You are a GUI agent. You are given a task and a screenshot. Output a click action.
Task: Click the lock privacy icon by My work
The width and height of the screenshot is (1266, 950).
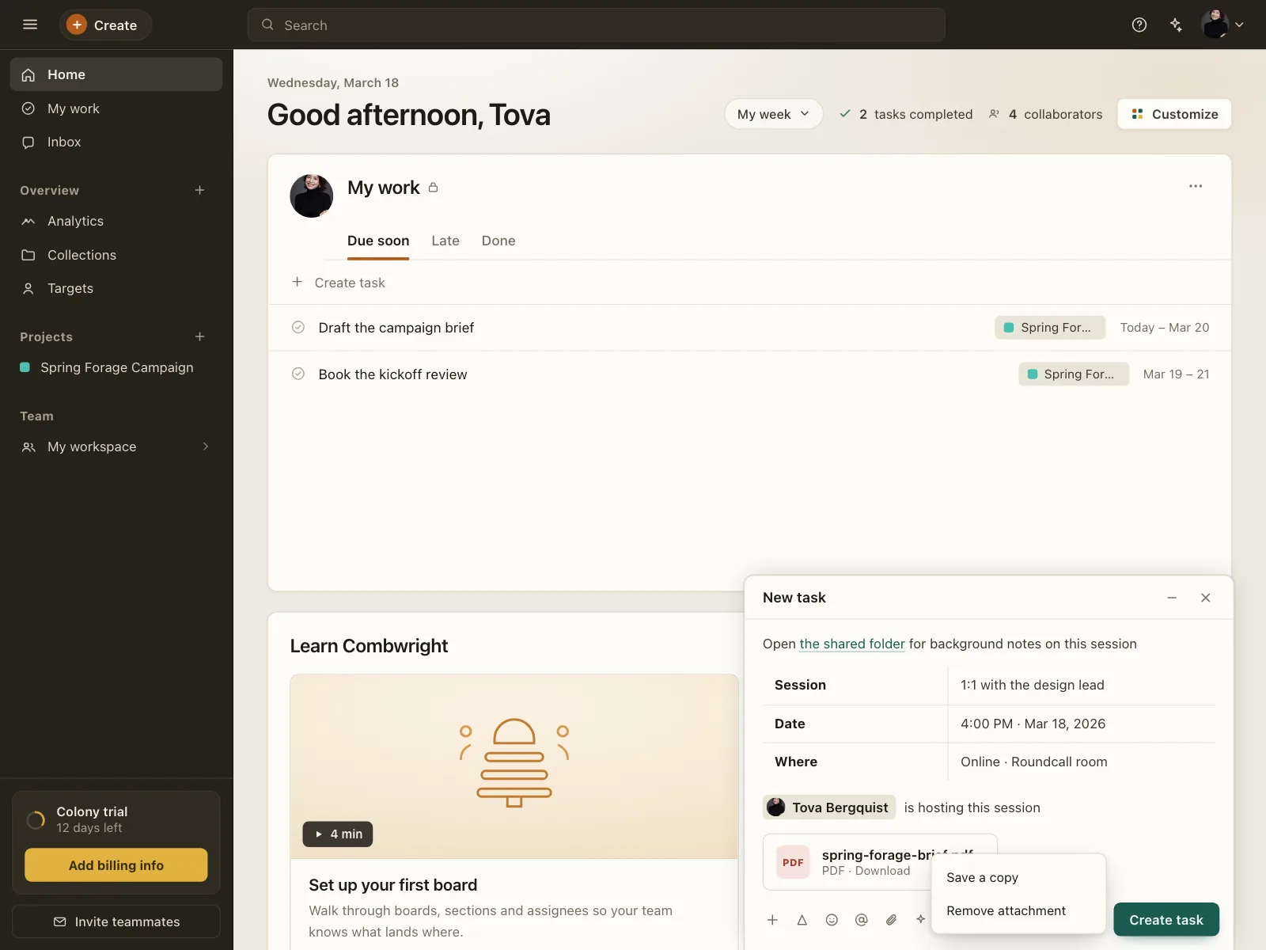coord(433,188)
